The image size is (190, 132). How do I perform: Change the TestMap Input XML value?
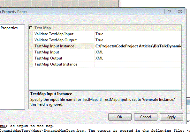(x=138, y=52)
